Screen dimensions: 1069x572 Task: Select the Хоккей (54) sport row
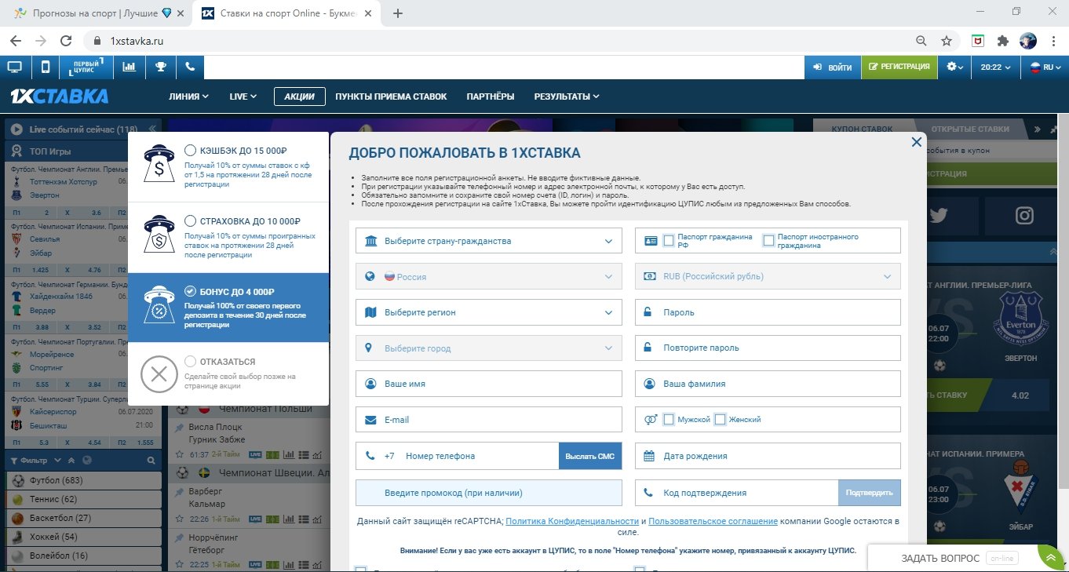(83, 537)
